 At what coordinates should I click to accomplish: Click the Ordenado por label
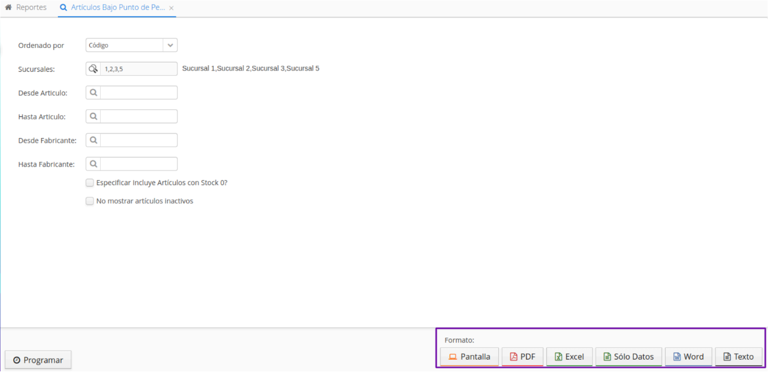[x=41, y=45]
